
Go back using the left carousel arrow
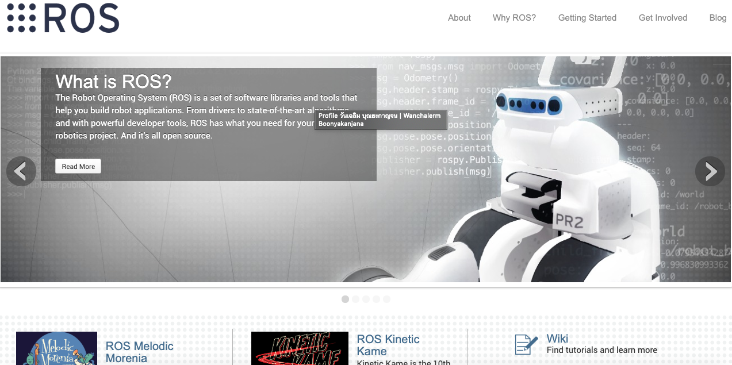coord(21,171)
